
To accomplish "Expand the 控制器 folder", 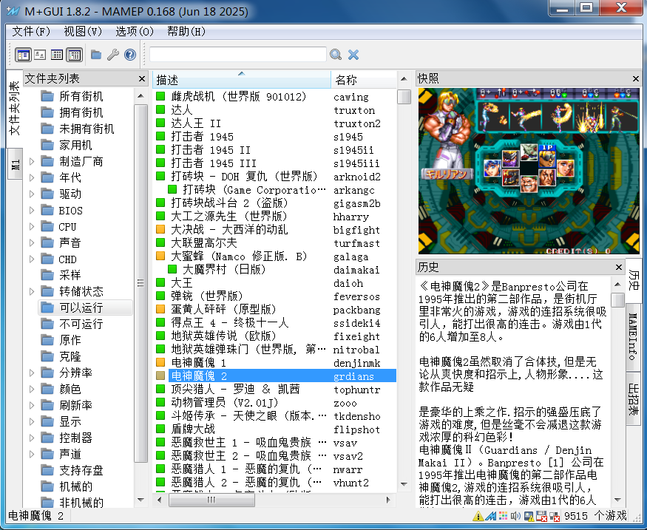I will point(32,438).
